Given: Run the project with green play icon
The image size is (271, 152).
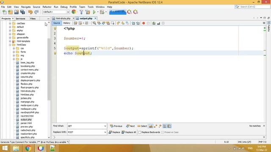Looking at the screenshot, I should click(94, 12).
